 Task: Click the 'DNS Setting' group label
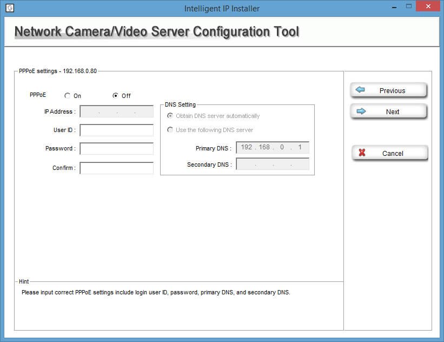(x=181, y=104)
